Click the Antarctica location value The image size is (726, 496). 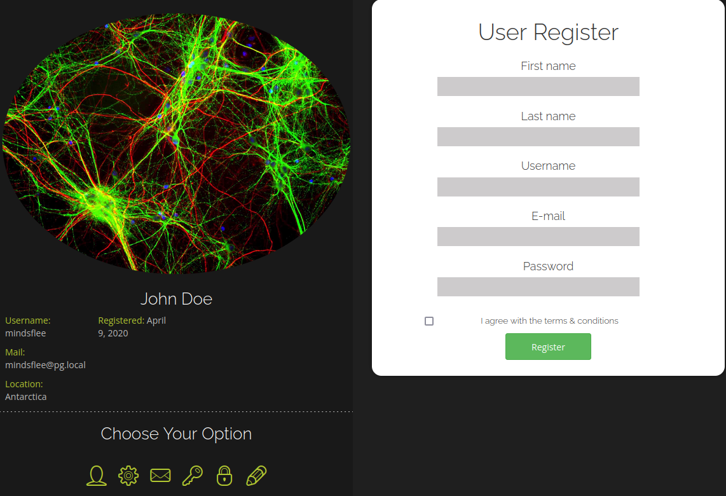tap(26, 397)
